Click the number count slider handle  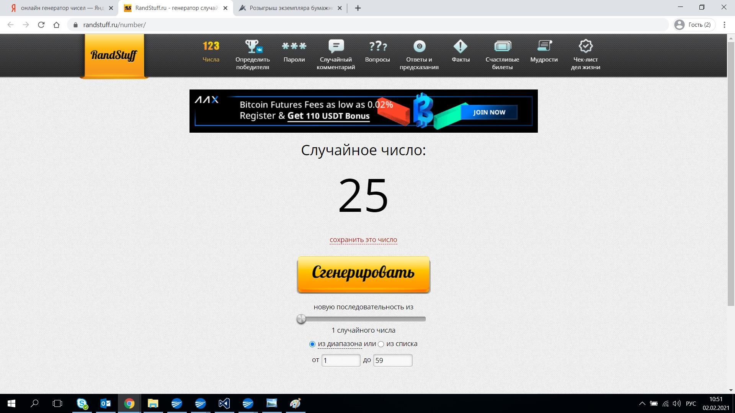pos(301,319)
